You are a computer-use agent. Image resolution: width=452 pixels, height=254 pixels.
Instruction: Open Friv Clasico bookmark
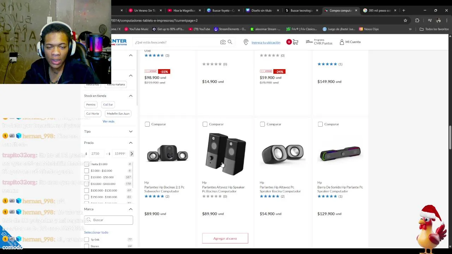pyautogui.click(x=302, y=29)
